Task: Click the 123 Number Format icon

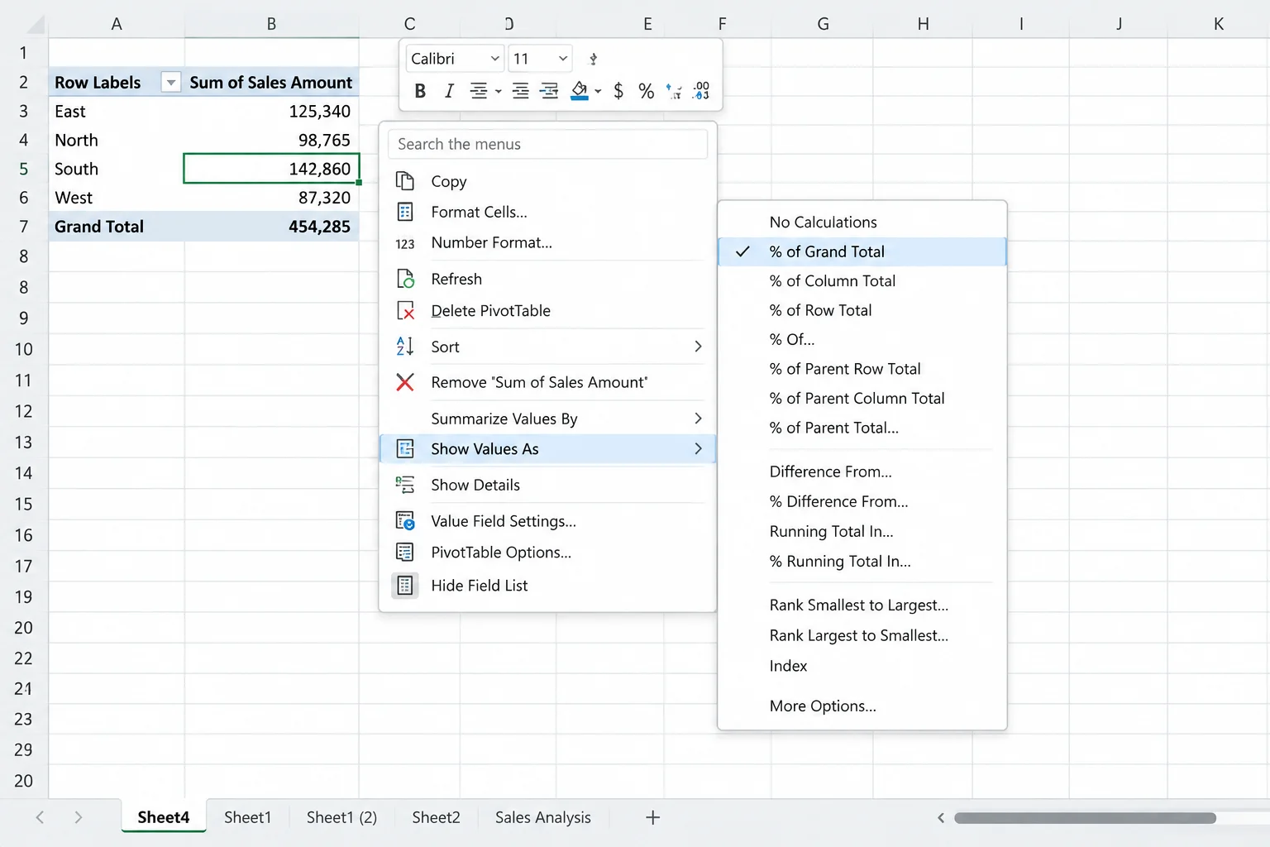Action: 405,244
